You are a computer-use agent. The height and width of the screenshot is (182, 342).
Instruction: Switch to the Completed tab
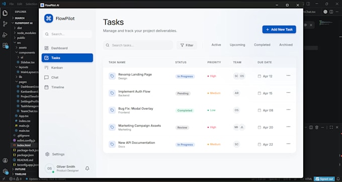(262, 45)
